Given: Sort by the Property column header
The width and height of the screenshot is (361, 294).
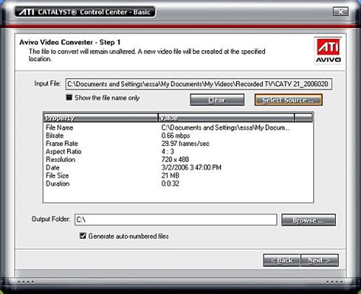Looking at the screenshot, I should (x=101, y=118).
